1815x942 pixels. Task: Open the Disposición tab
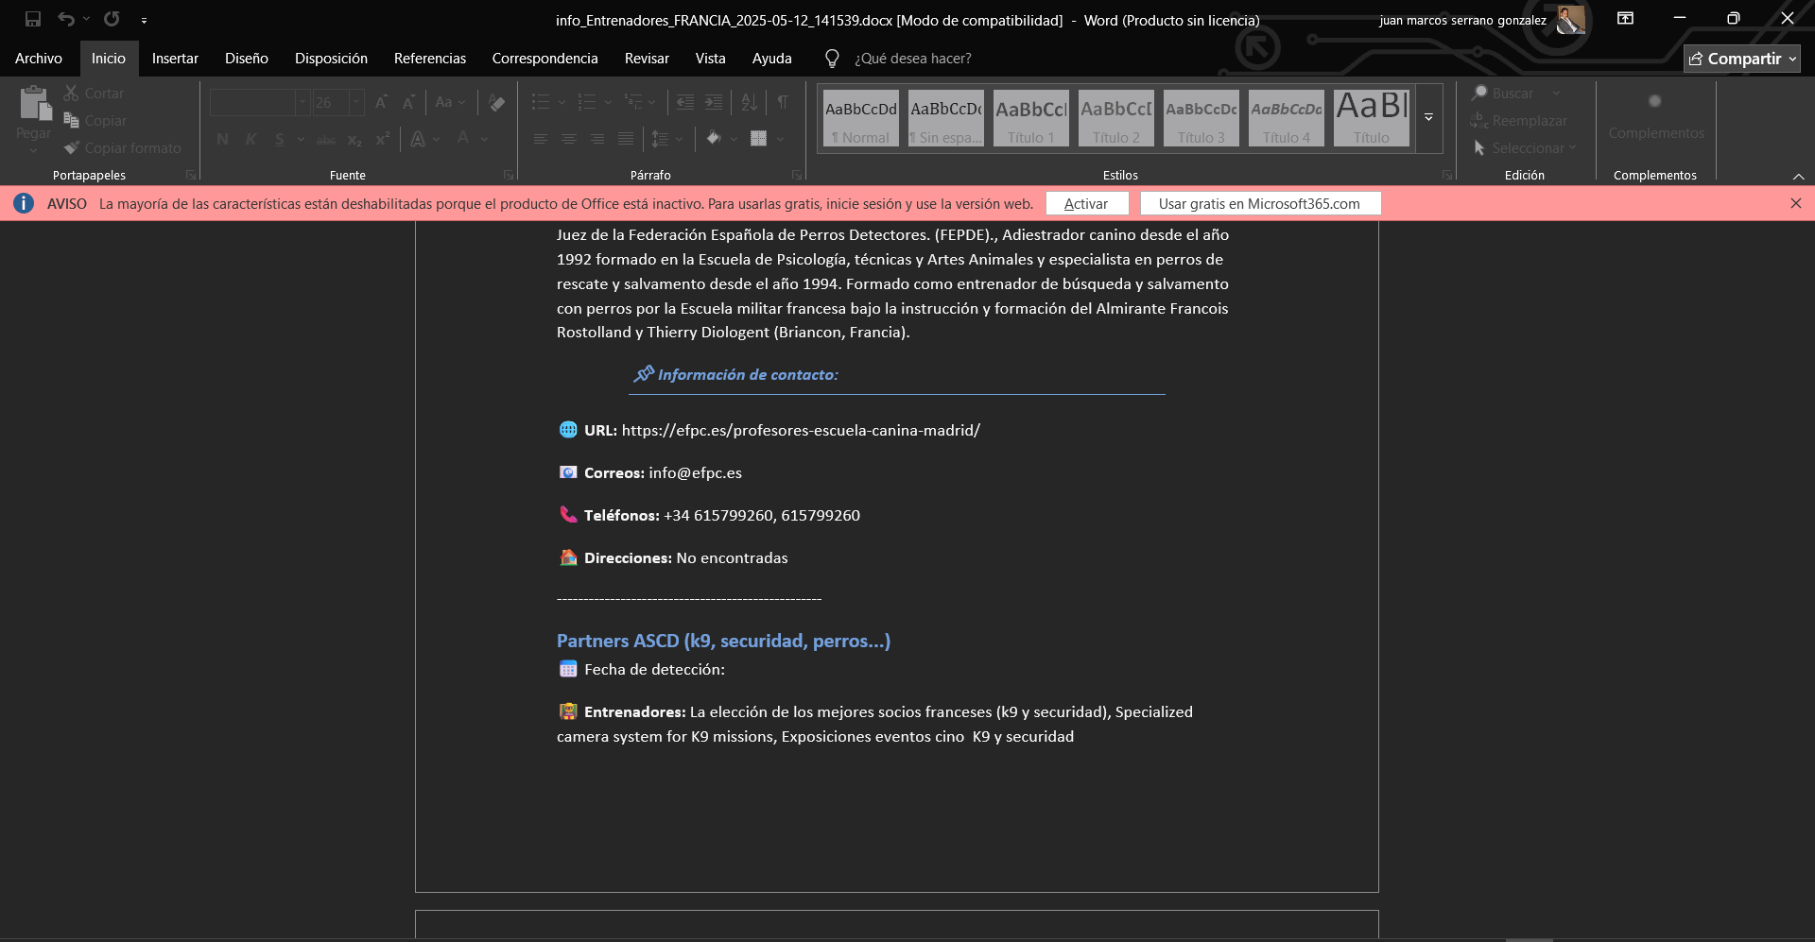(x=331, y=59)
